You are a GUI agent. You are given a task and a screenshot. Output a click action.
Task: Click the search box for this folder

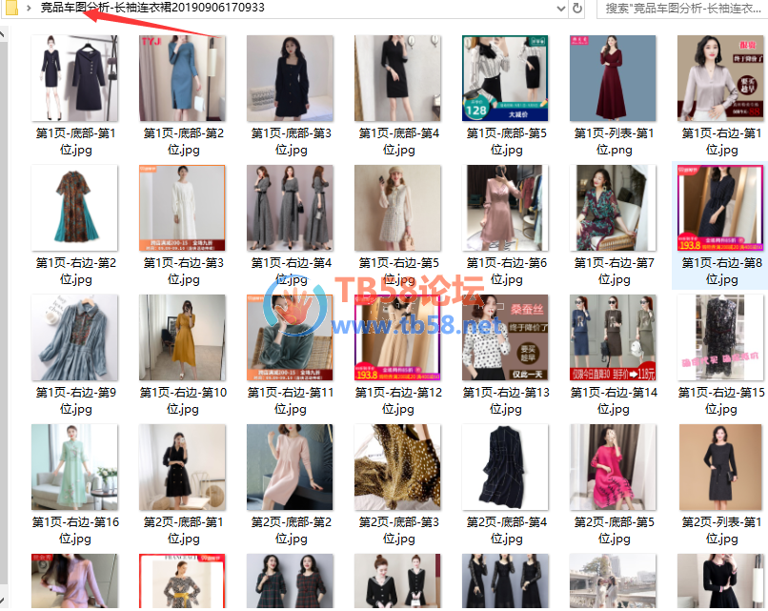click(682, 9)
